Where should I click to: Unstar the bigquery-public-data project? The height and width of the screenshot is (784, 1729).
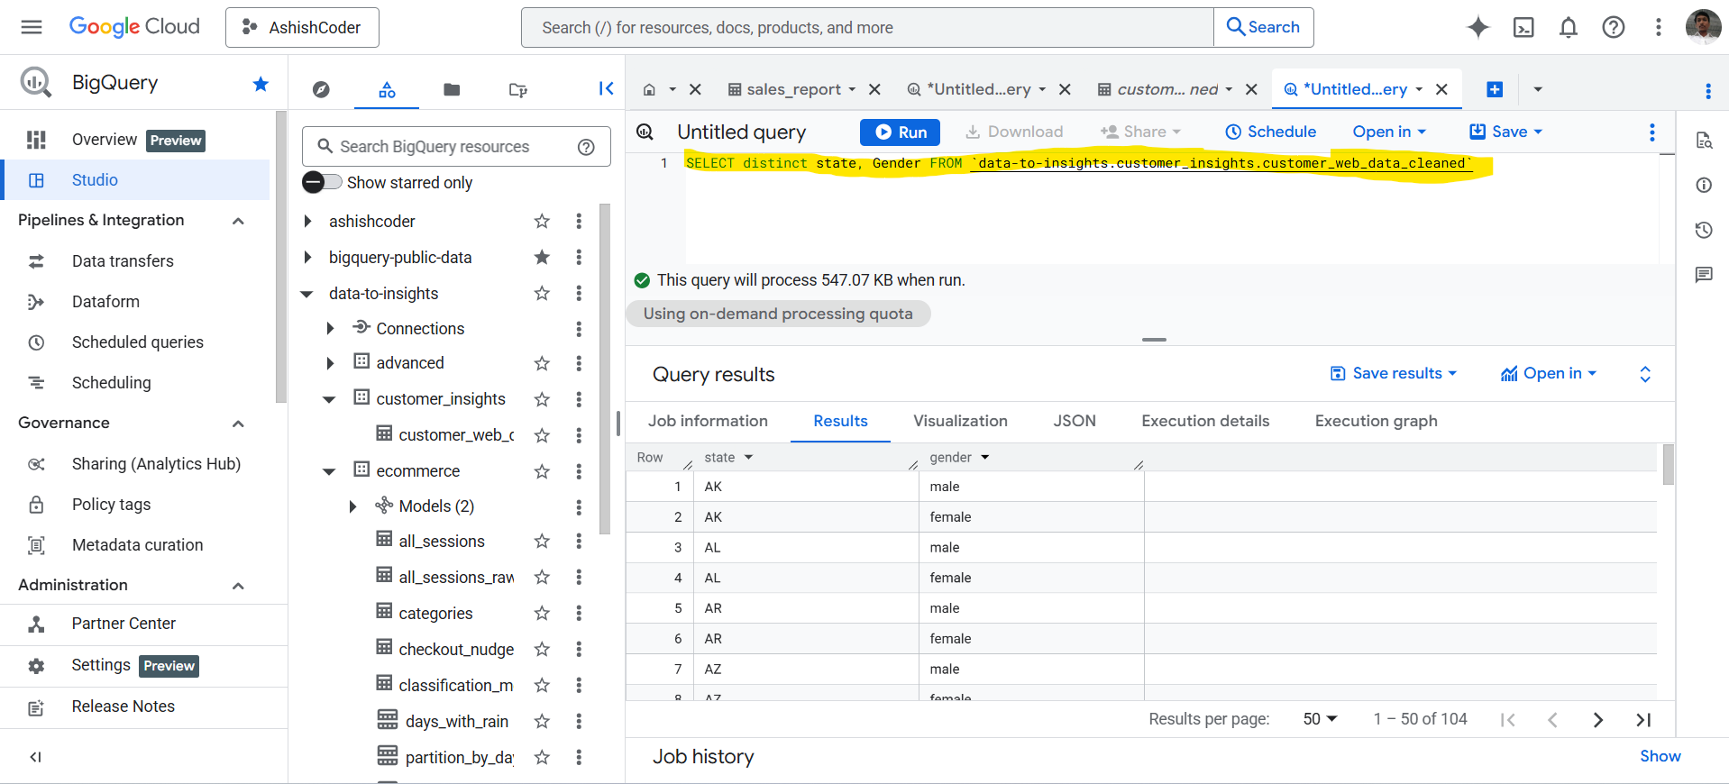tap(542, 257)
